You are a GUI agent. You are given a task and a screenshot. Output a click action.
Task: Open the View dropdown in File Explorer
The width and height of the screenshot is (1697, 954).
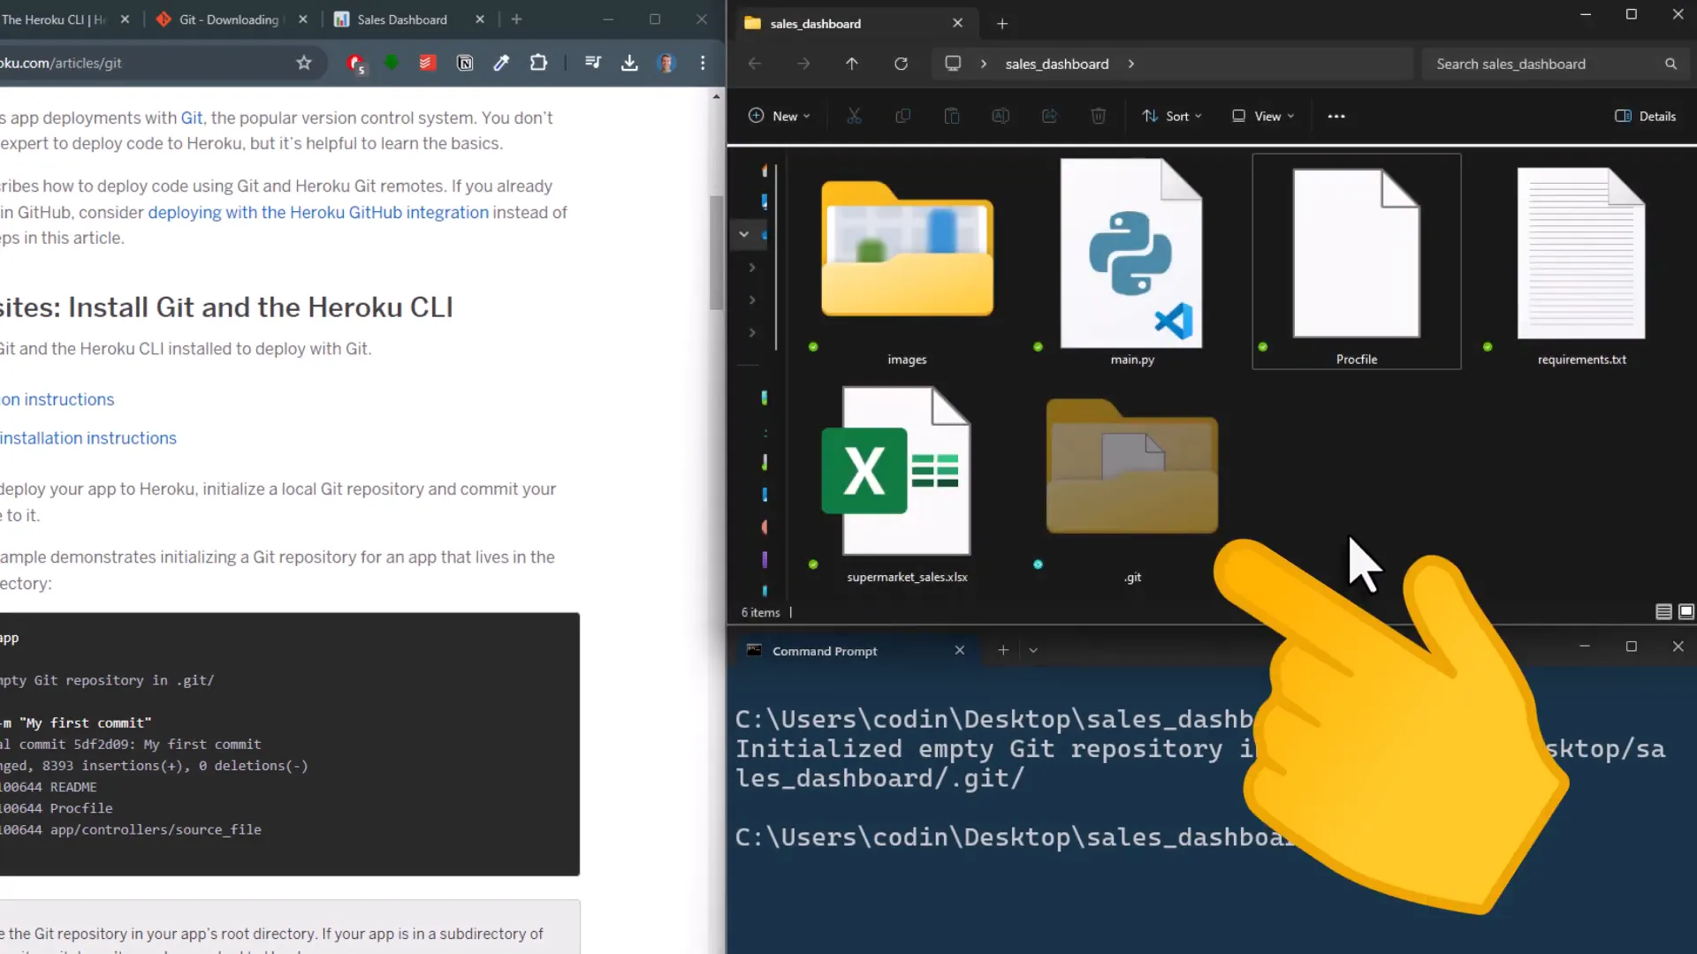click(x=1262, y=116)
